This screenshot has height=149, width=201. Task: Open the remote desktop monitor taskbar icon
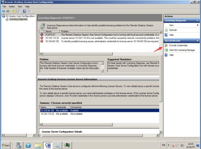(x=67, y=145)
